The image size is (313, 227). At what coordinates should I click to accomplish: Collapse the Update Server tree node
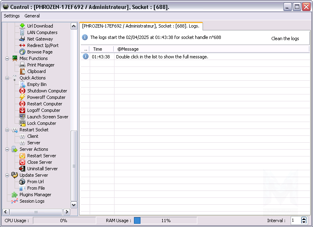[7, 175]
